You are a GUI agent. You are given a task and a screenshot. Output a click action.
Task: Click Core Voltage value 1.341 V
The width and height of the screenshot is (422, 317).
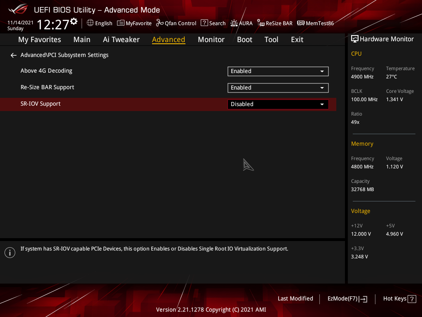tap(394, 99)
